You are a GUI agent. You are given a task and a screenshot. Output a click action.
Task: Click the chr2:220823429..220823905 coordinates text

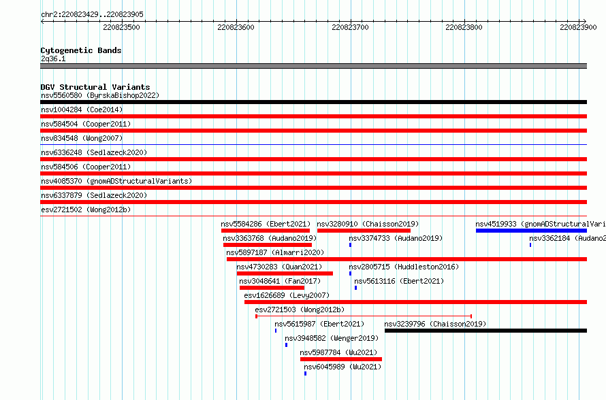92,14
